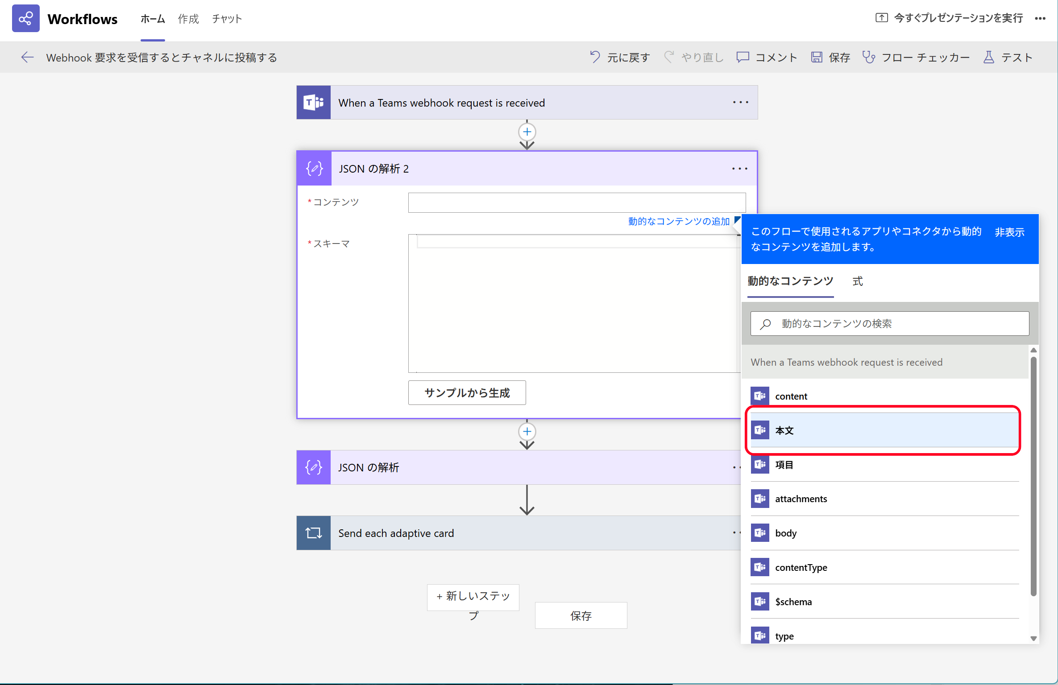Go back with the left arrow icon
Image resolution: width=1058 pixels, height=685 pixels.
(x=27, y=57)
